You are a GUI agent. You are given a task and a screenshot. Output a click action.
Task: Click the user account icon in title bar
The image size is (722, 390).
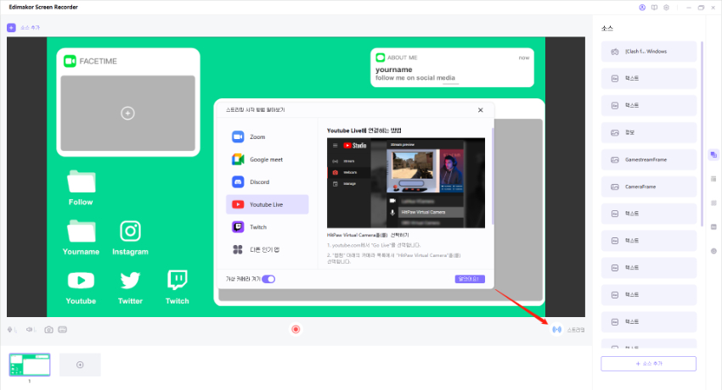coord(642,7)
